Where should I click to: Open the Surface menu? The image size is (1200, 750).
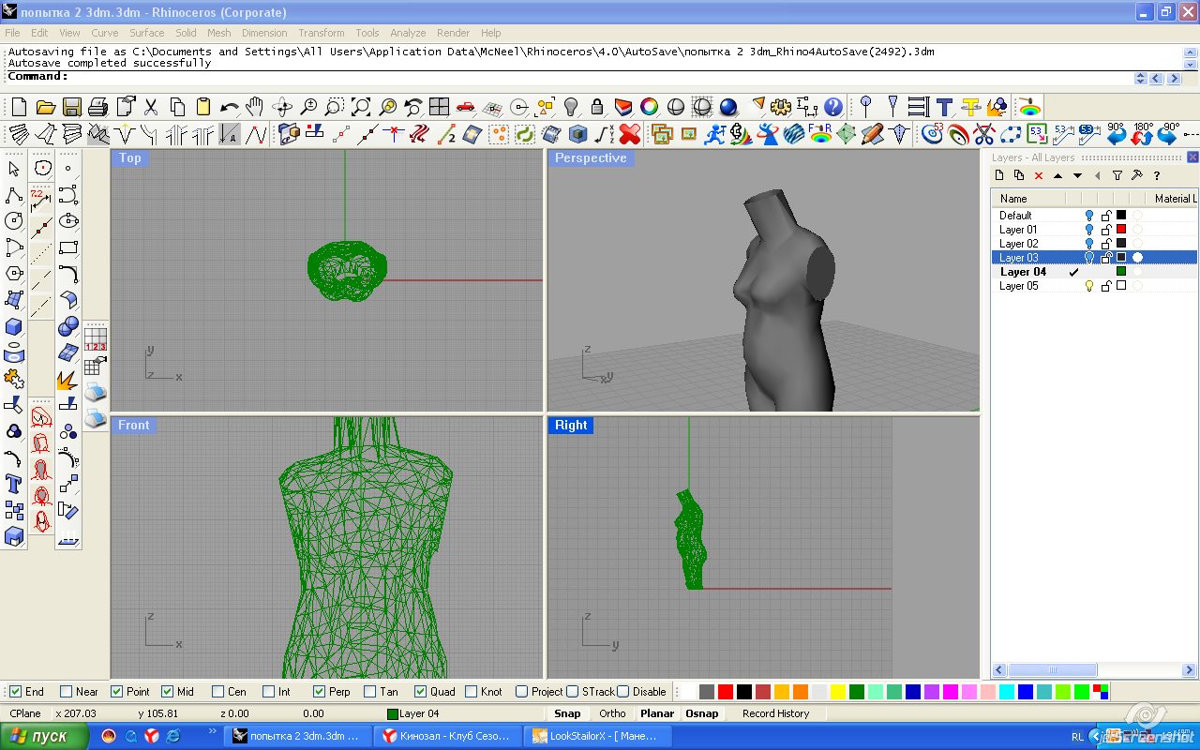146,33
